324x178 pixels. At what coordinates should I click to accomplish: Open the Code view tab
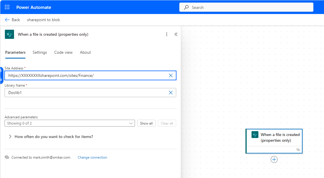tap(63, 52)
